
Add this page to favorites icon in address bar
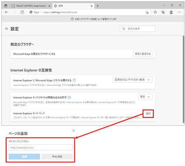[147, 12]
